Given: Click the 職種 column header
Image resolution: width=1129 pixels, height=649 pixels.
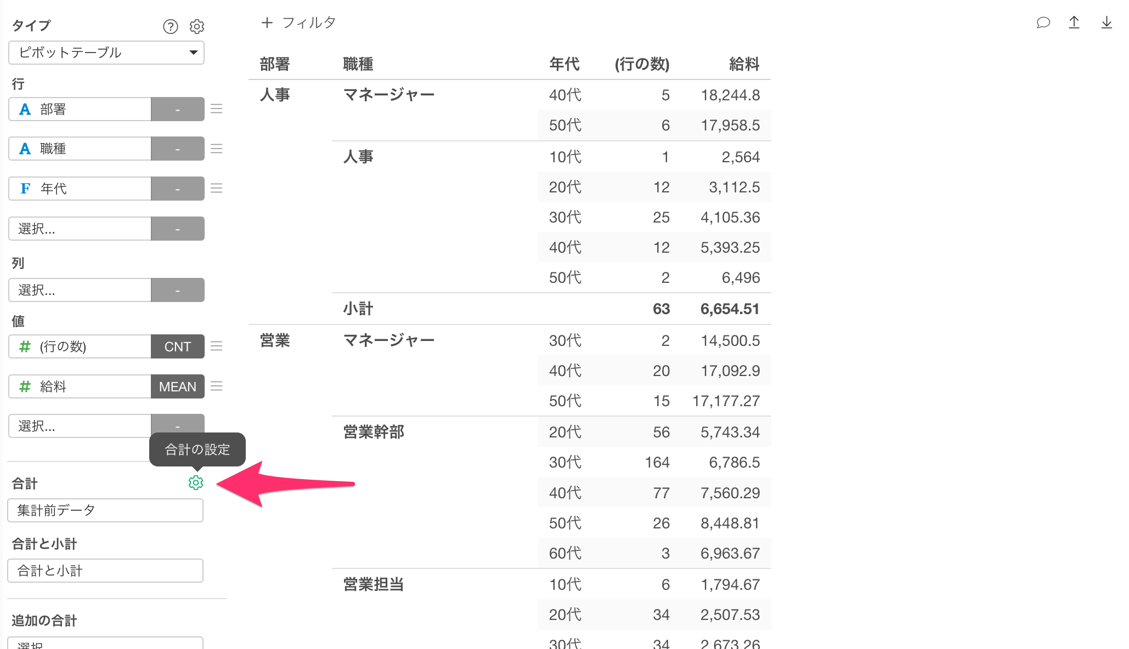Looking at the screenshot, I should point(358,64).
